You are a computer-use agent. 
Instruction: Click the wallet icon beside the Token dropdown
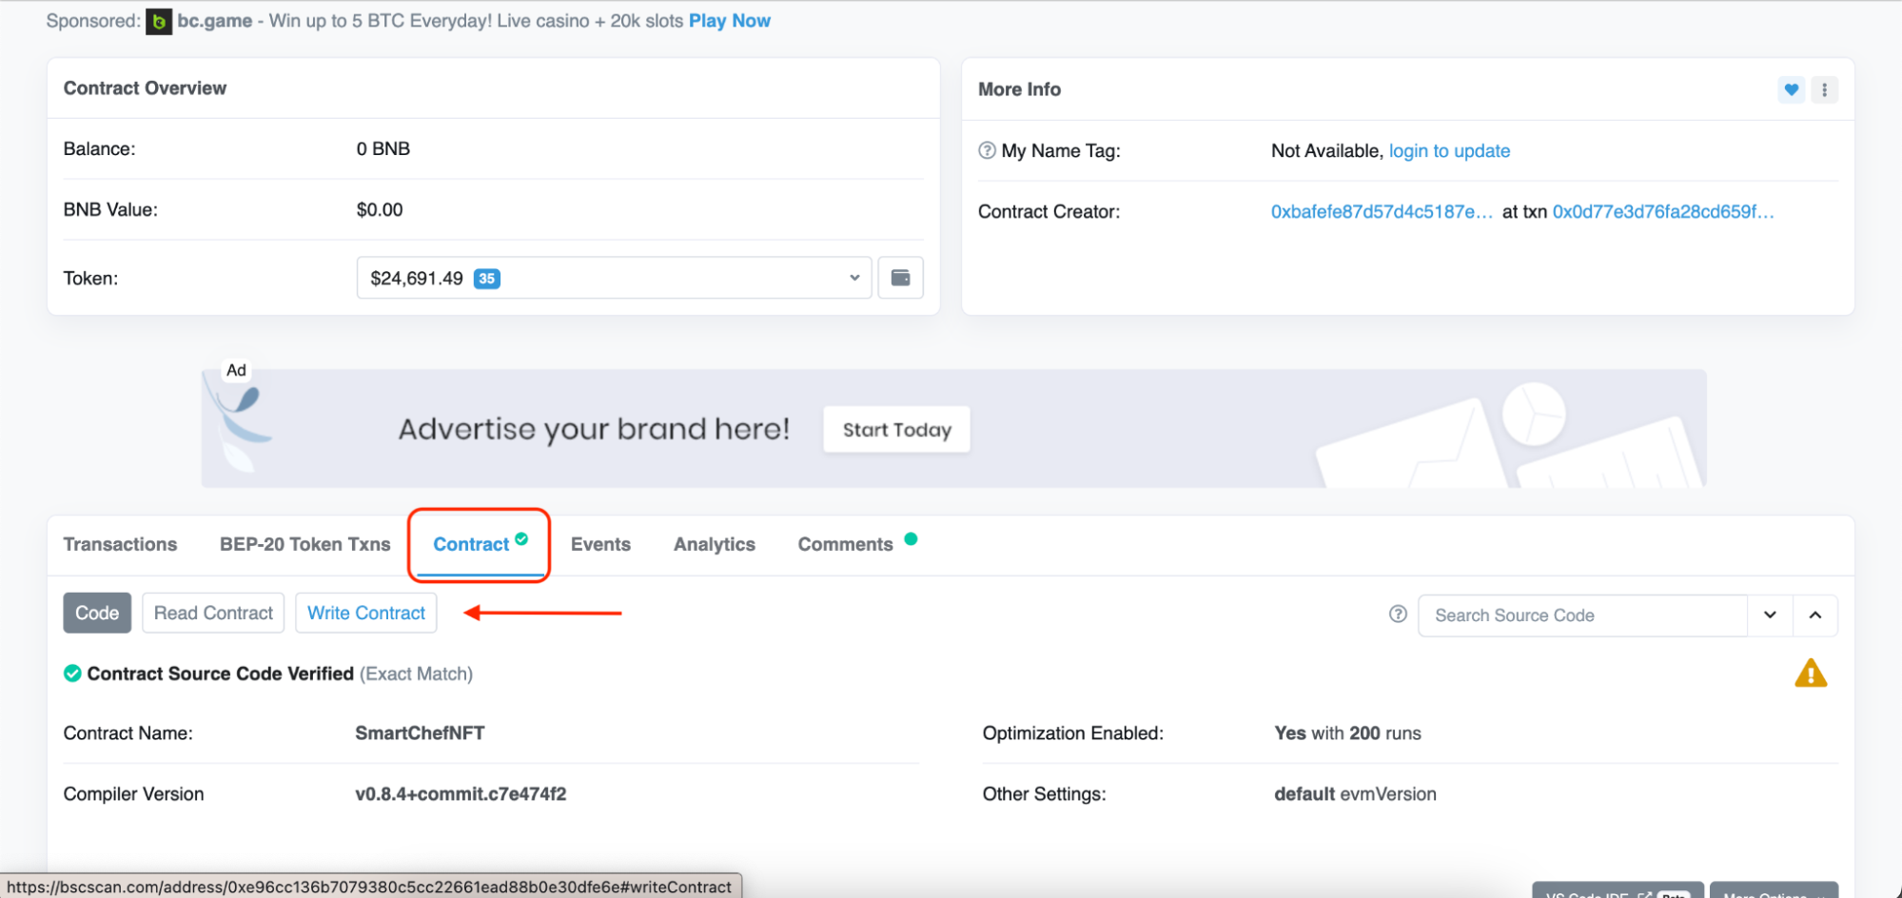click(x=900, y=278)
